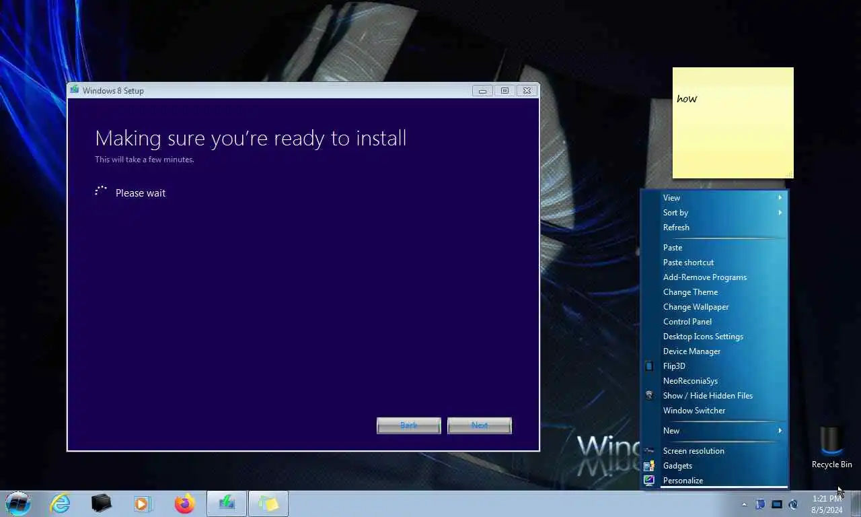This screenshot has height=517, width=861.
Task: Click the Windows 8 Setup title bar icon
Action: point(75,90)
